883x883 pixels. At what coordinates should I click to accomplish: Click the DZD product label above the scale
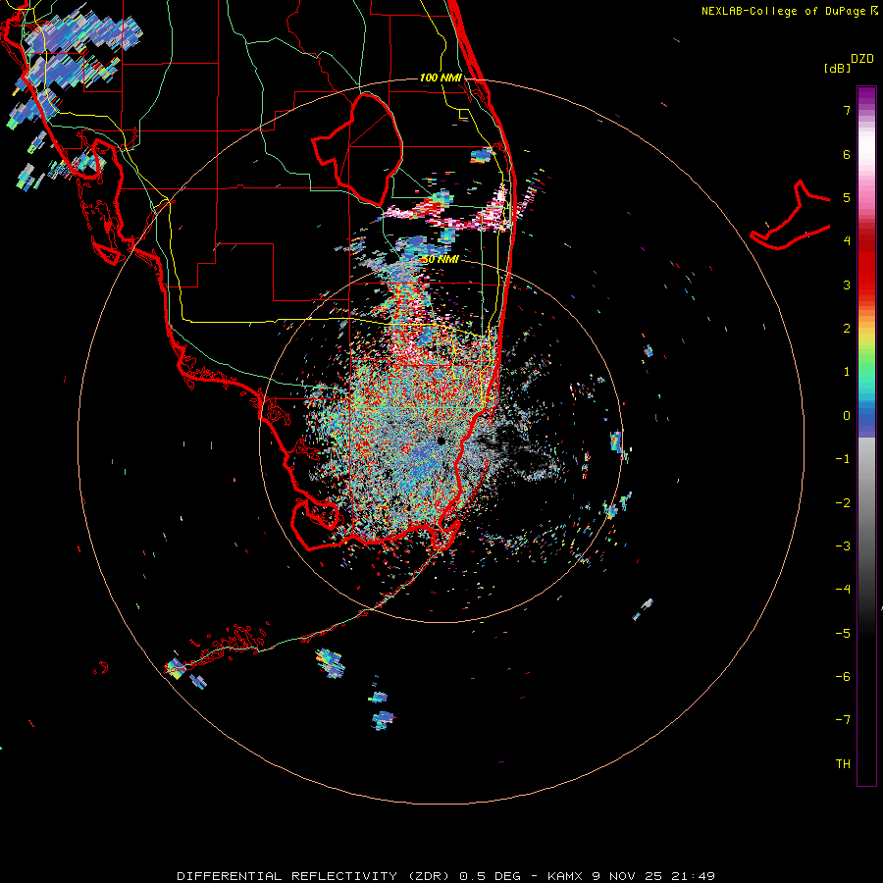[x=862, y=59]
